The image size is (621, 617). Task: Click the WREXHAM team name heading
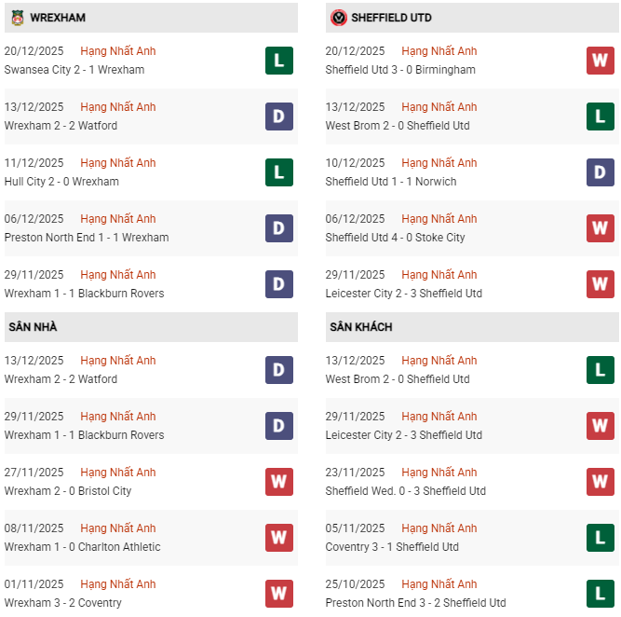60,18
